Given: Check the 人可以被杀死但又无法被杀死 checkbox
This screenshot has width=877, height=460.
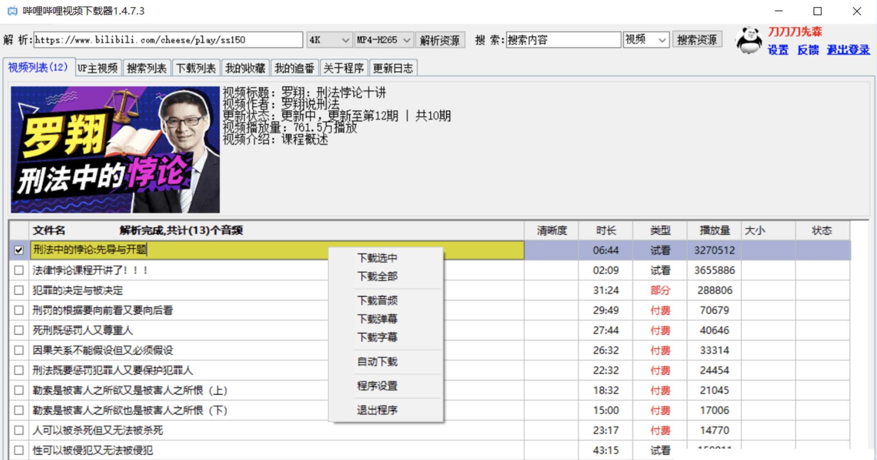Looking at the screenshot, I should point(19,430).
